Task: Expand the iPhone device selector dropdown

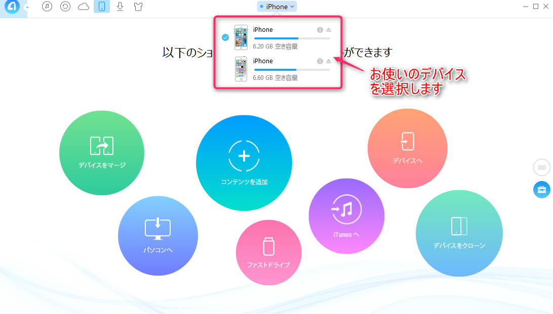Action: 277,7
